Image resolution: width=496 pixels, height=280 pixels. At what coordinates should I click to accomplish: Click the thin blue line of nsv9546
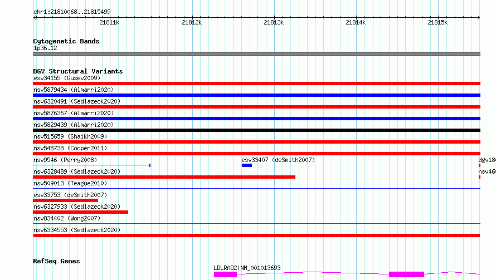(92, 165)
